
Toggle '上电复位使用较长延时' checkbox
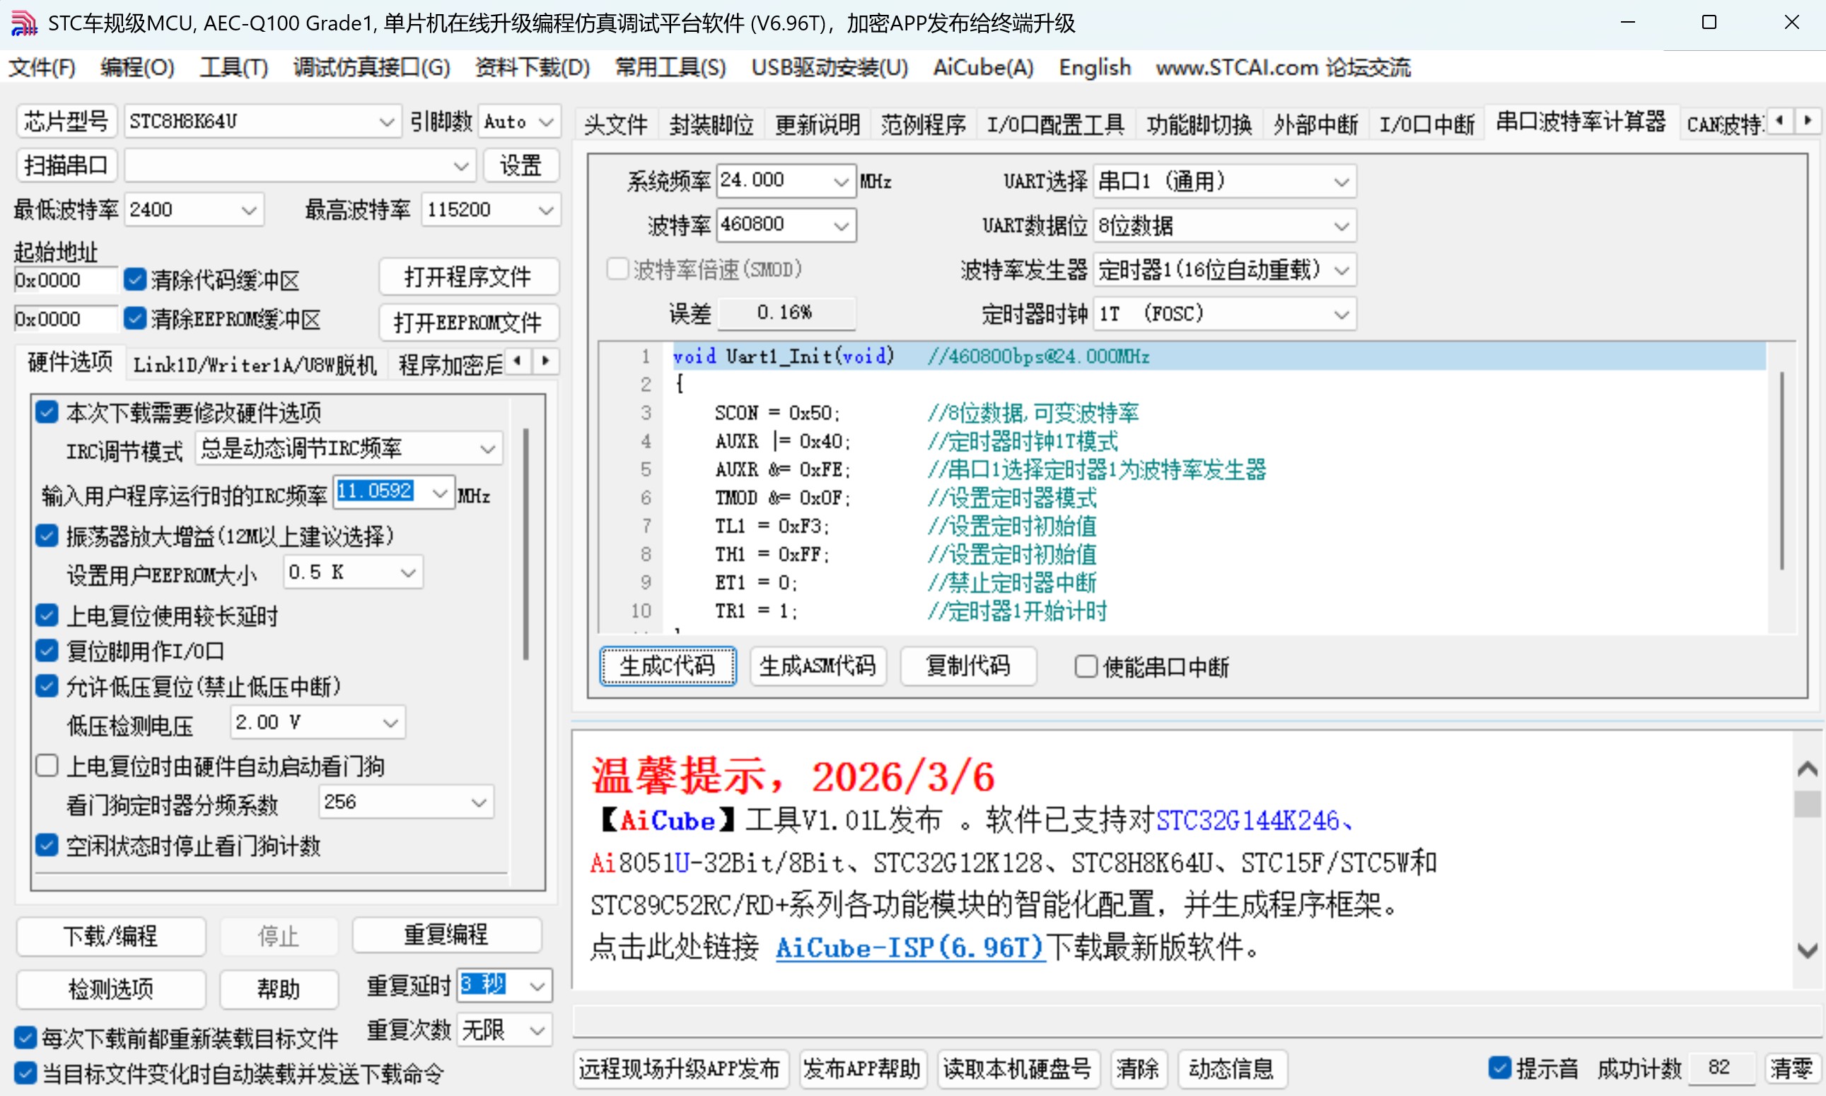pos(47,615)
